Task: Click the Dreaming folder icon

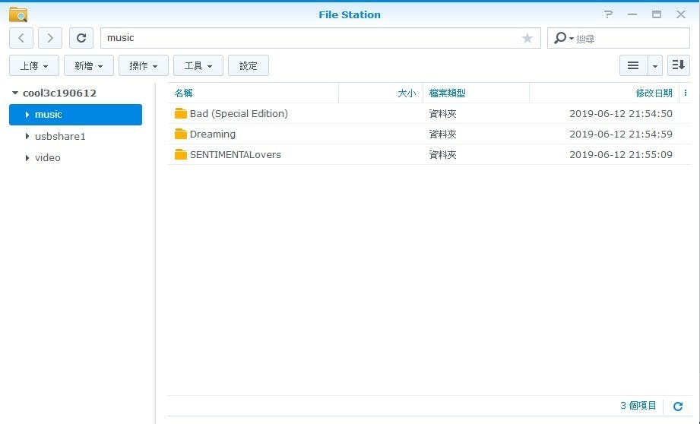Action: point(181,134)
